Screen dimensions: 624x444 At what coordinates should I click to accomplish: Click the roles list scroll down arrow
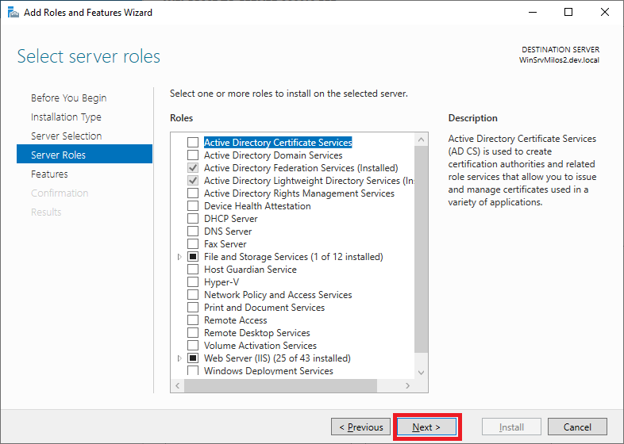(421, 370)
